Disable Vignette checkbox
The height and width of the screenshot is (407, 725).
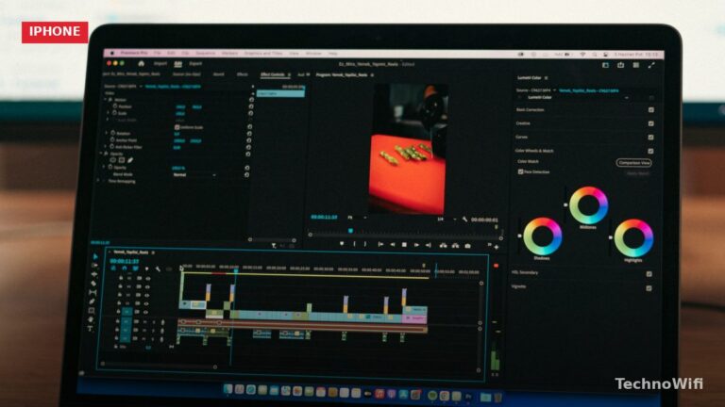(x=649, y=288)
